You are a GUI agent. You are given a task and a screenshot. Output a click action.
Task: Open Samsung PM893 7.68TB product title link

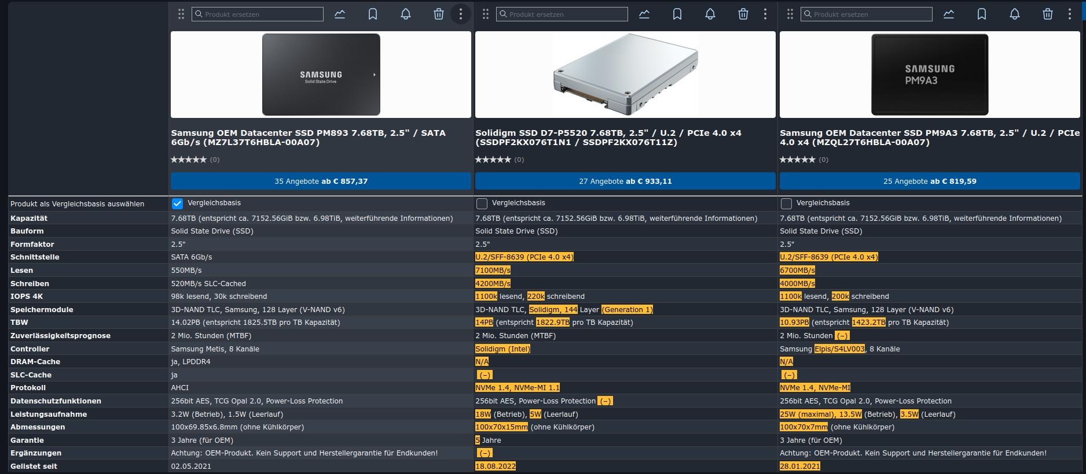[308, 138]
